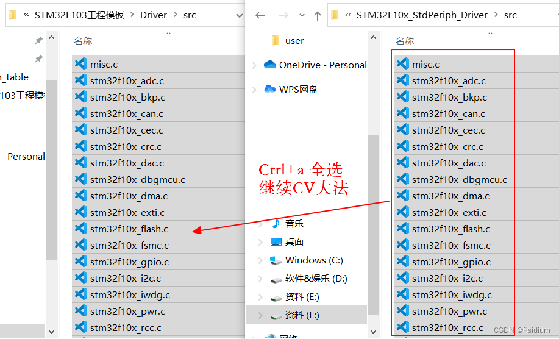The width and height of the screenshot is (559, 339).
Task: Click misc.c file icon in left window
Action: click(x=81, y=64)
